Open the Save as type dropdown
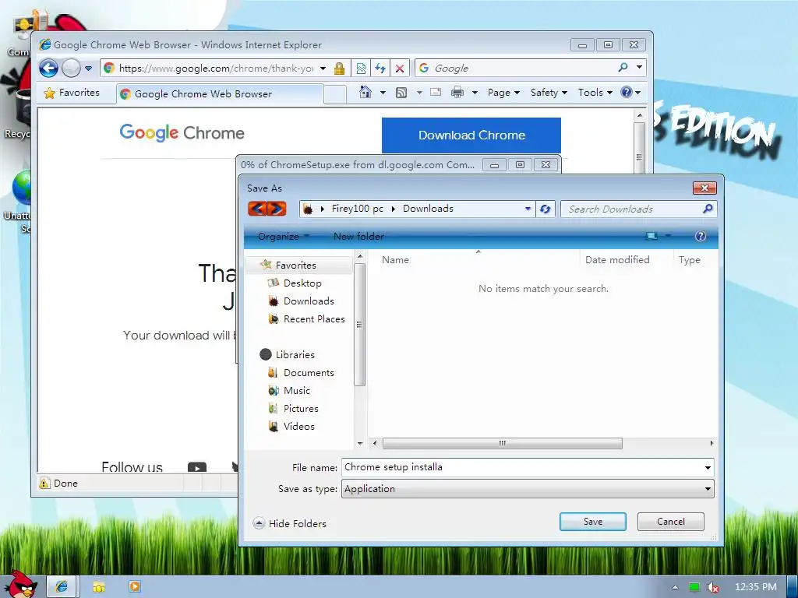The width and height of the screenshot is (798, 598). pos(528,489)
